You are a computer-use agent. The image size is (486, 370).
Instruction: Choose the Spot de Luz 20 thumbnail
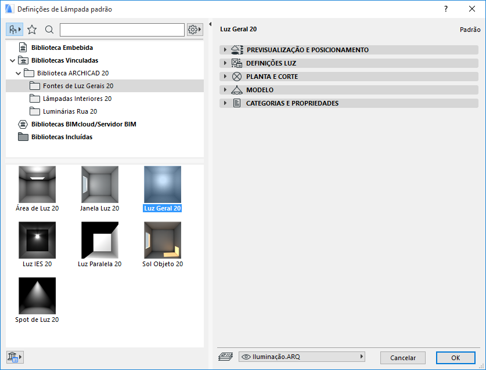point(37,296)
